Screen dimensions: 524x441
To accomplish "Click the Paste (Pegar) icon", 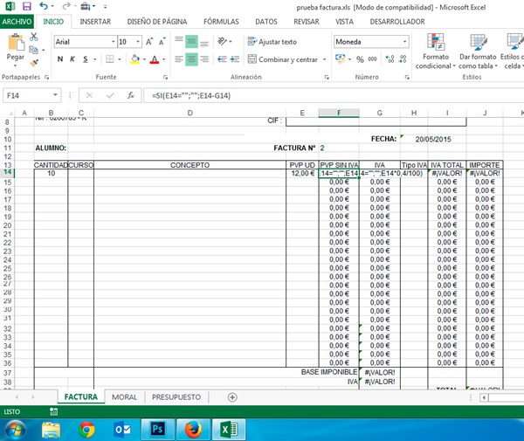I will pyautogui.click(x=15, y=44).
